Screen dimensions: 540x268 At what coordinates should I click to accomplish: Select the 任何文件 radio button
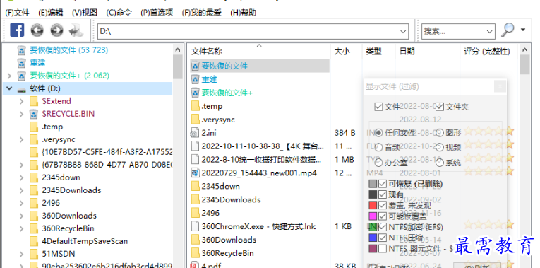click(378, 133)
